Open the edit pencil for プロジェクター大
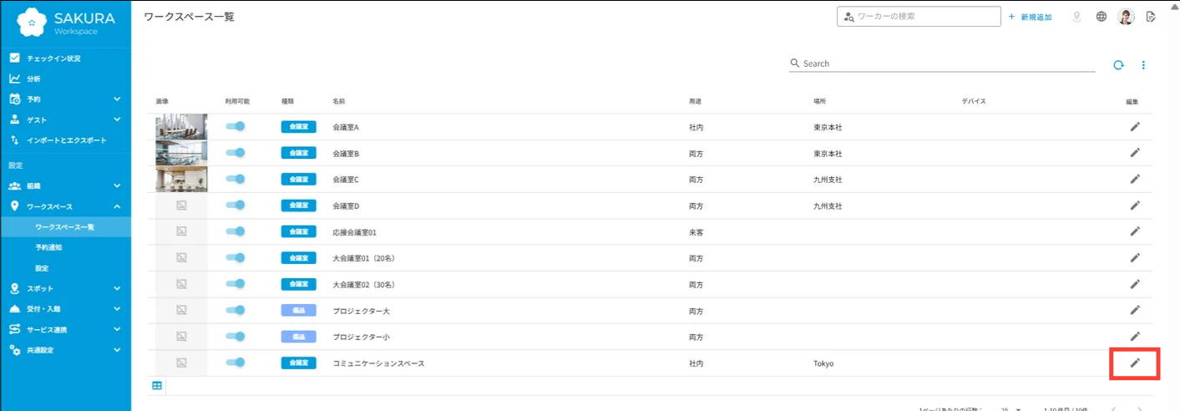 click(1134, 310)
